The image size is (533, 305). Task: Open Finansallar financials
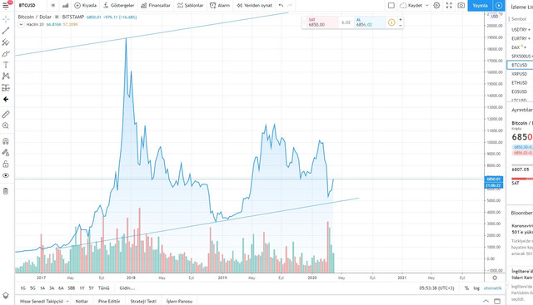(x=156, y=6)
